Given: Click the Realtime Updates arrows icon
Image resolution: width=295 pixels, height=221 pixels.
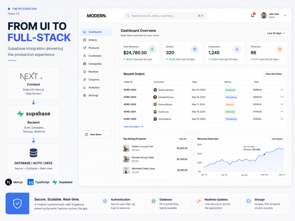Looking at the screenshot, I should coord(199,201).
